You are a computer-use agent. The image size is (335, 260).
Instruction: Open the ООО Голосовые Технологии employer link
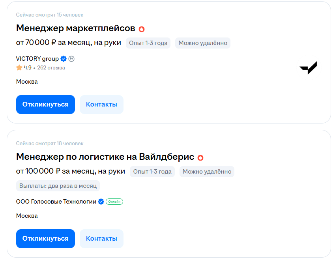point(56,202)
